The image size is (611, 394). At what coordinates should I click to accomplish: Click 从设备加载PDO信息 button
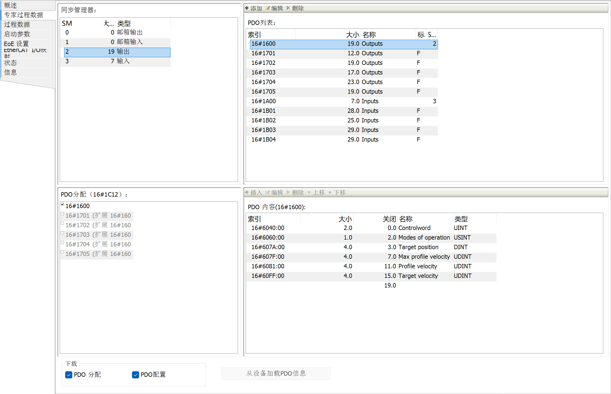[x=276, y=373]
